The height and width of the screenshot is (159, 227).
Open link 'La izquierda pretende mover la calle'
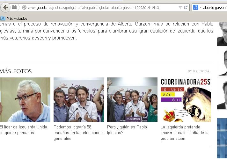pyautogui.click(x=184, y=133)
